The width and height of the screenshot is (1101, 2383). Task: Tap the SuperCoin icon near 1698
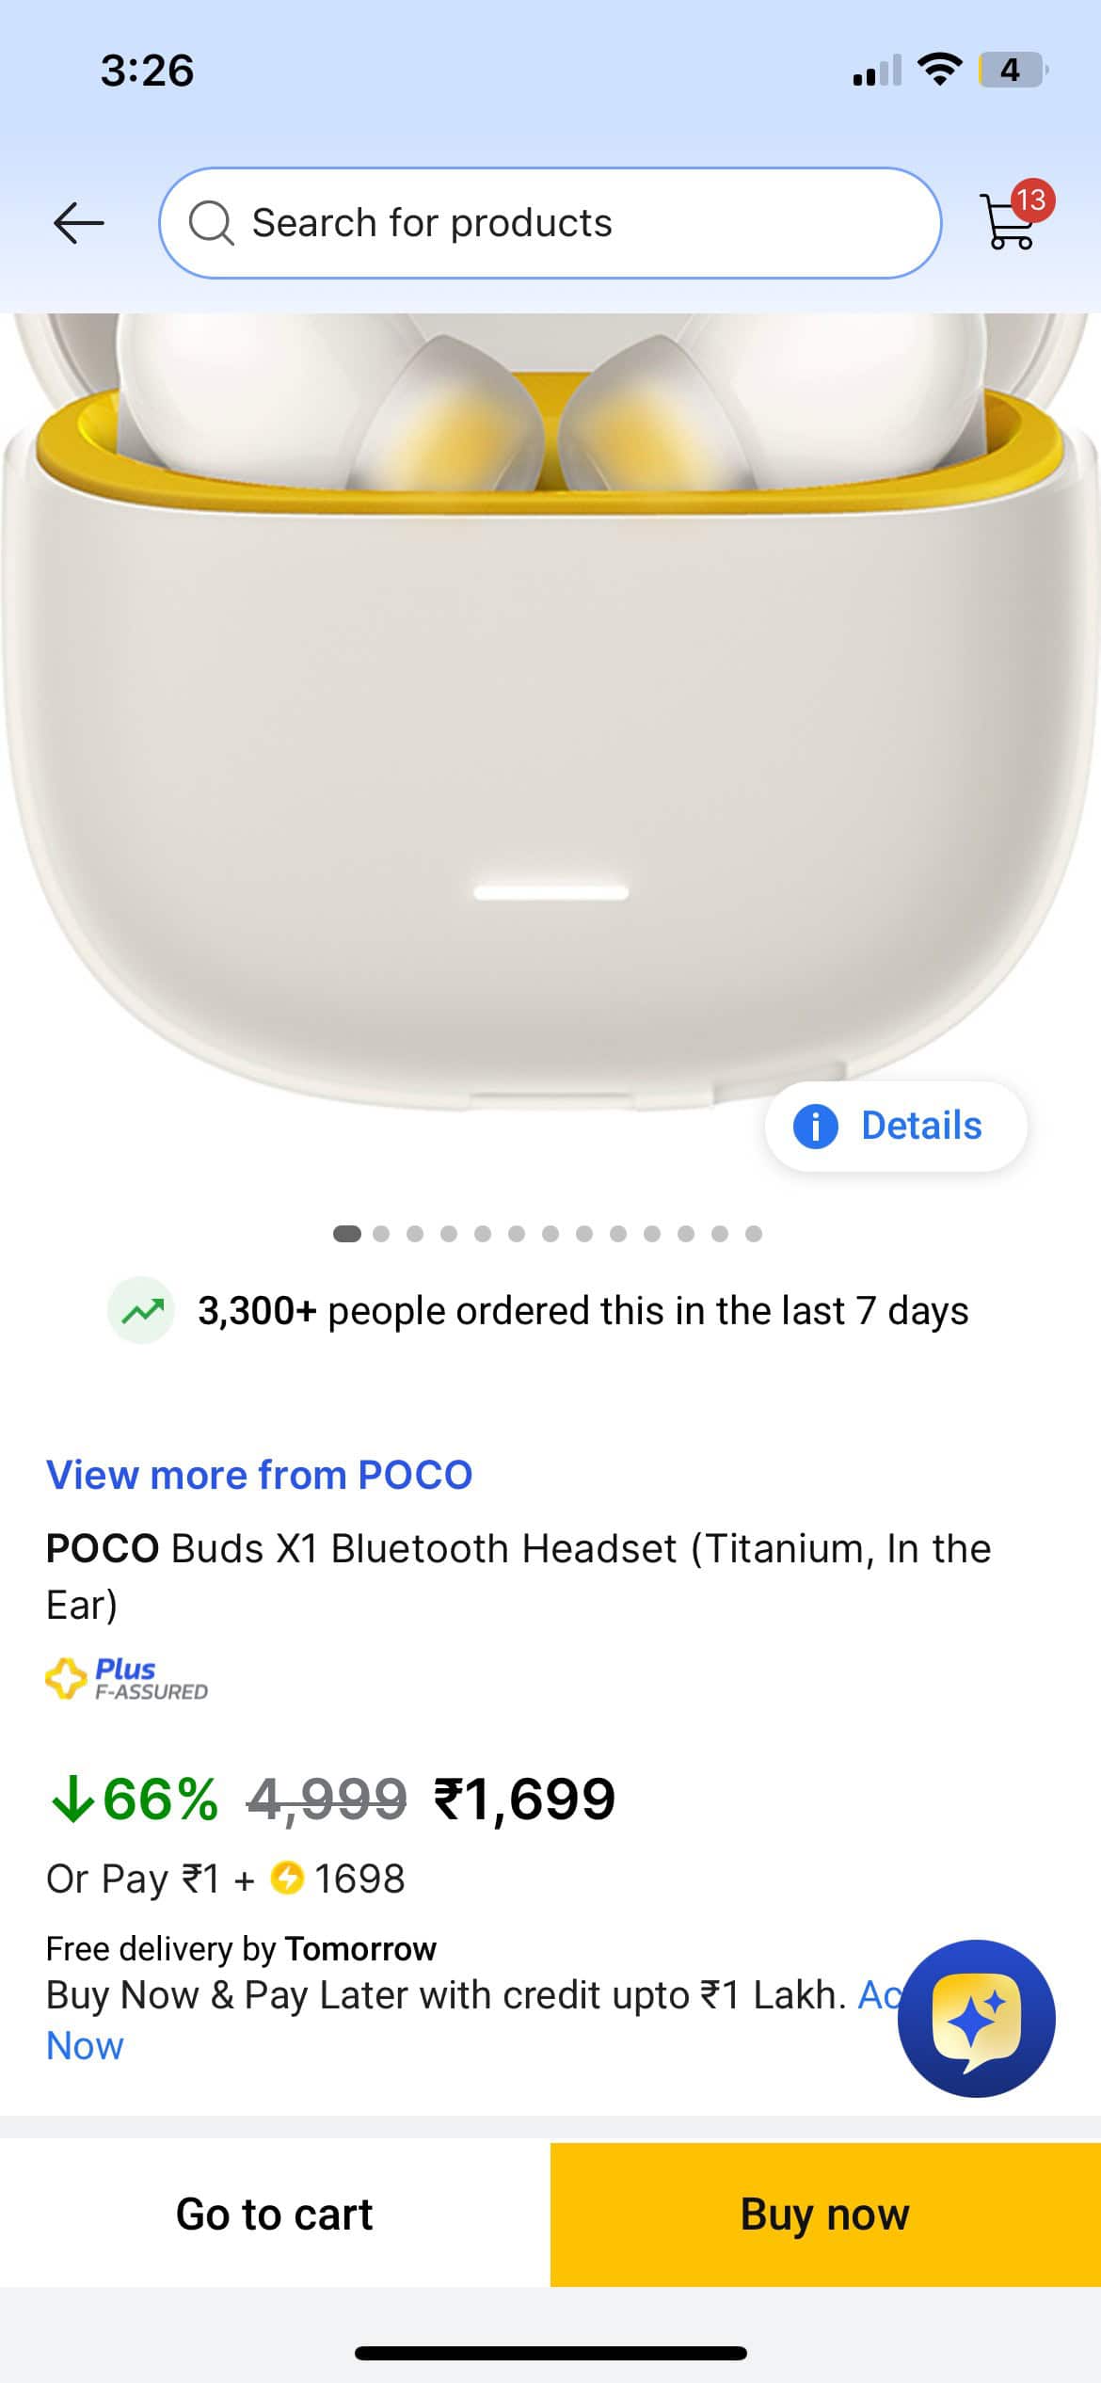click(287, 1879)
